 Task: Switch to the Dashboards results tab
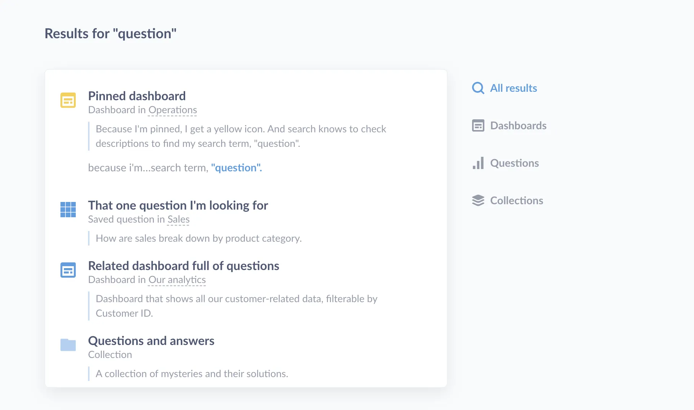point(518,125)
